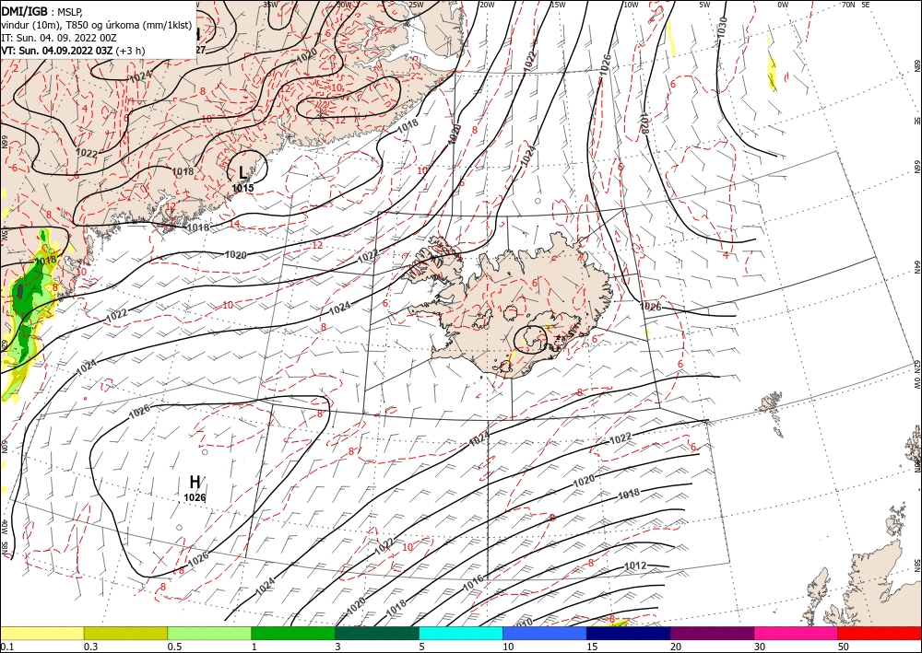Click the '1016' isobar label

(x=473, y=581)
